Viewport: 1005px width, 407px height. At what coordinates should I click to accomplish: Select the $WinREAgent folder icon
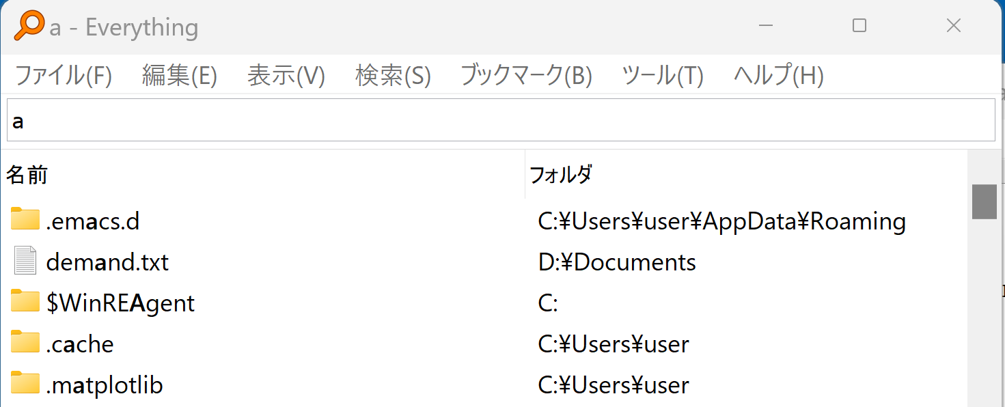click(x=25, y=302)
